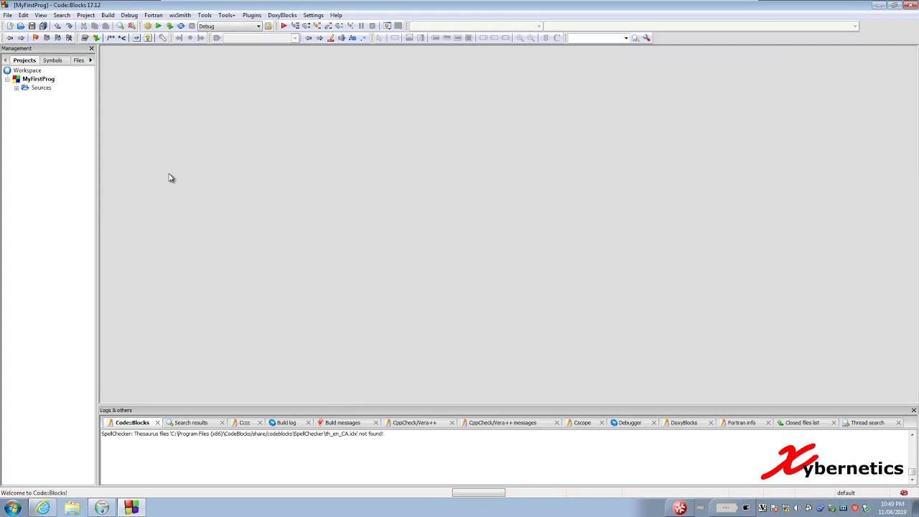Viewport: 919px width, 517px height.
Task: Open the thread search expression dropdown
Action: [x=599, y=37]
